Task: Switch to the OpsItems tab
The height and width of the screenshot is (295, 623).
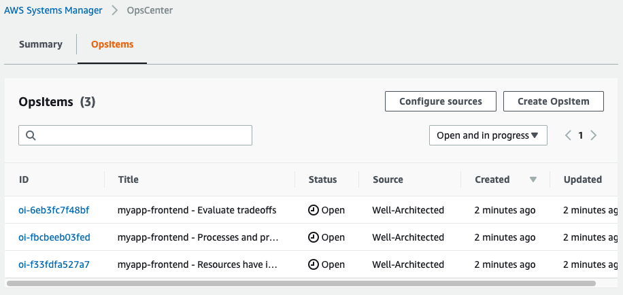Action: click(x=112, y=44)
